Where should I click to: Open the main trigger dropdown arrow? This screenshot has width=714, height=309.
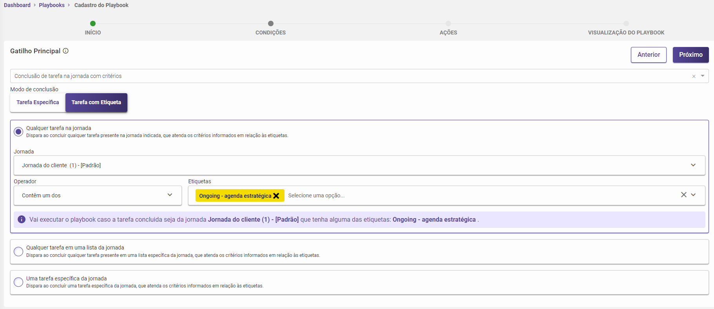[703, 76]
